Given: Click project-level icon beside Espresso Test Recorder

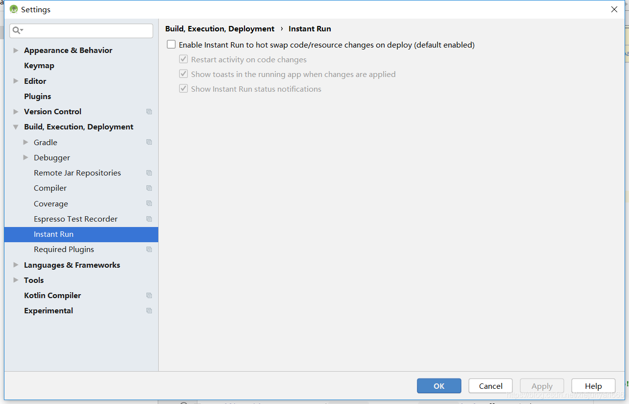Looking at the screenshot, I should tap(149, 219).
